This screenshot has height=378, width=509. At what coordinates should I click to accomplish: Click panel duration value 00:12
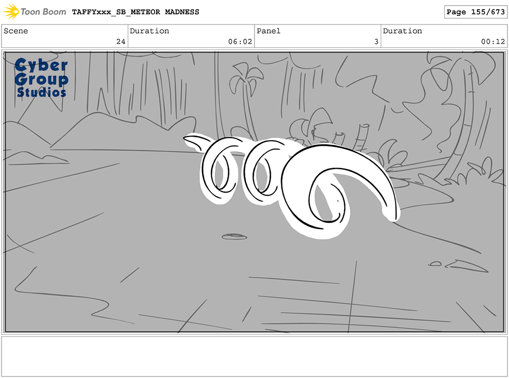(x=493, y=42)
